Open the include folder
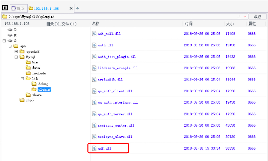 36,73
